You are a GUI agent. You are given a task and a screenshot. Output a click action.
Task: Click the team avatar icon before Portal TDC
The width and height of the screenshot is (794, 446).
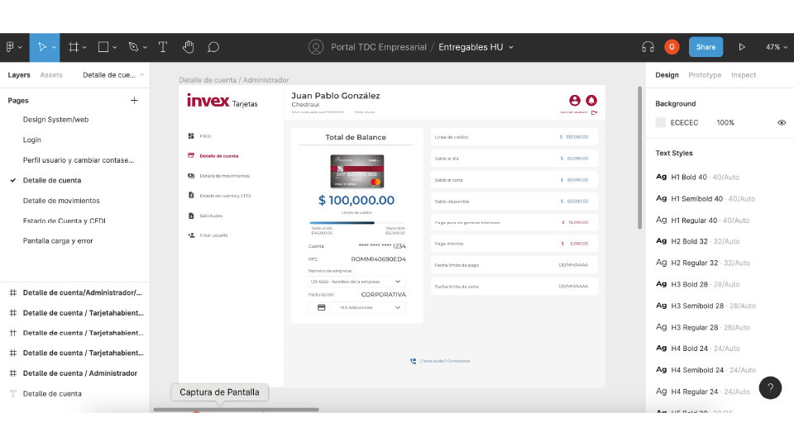[x=315, y=47]
